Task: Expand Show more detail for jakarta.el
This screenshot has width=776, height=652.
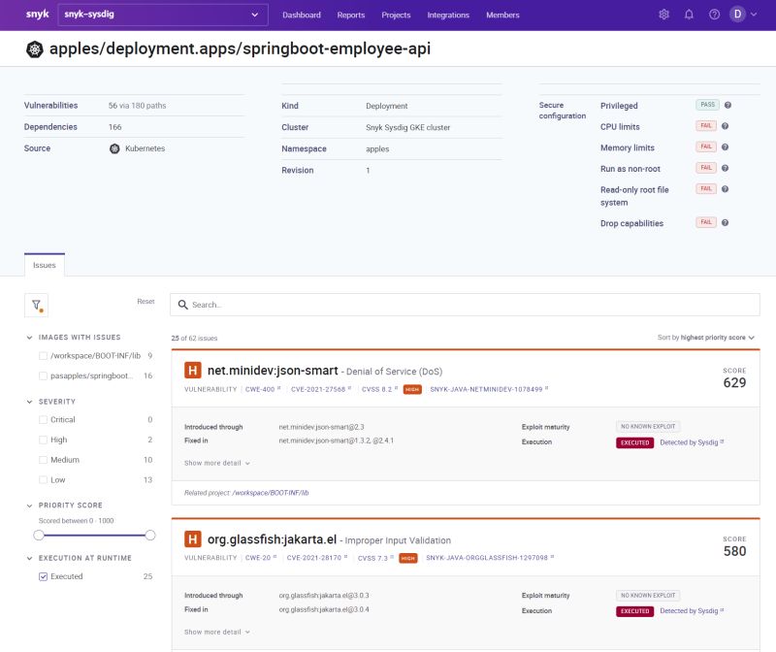Action: (x=216, y=633)
